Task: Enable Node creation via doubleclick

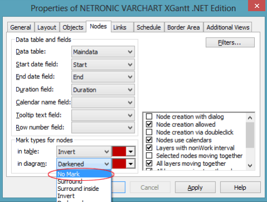Action: (149, 132)
